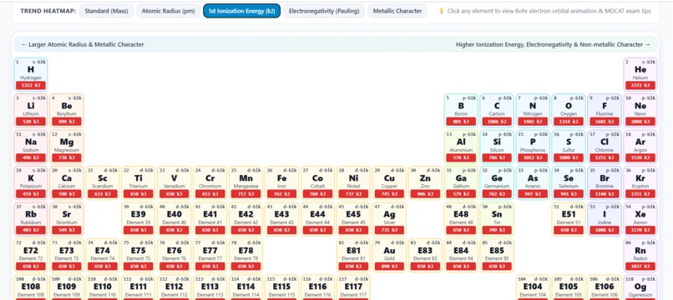Open the Hydrogen element tile
Screen dimensions: 673x300
tap(31, 75)
